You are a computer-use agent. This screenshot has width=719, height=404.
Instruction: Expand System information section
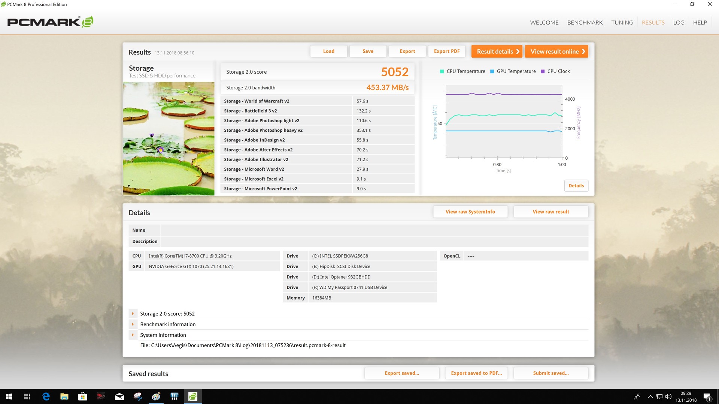coord(133,335)
